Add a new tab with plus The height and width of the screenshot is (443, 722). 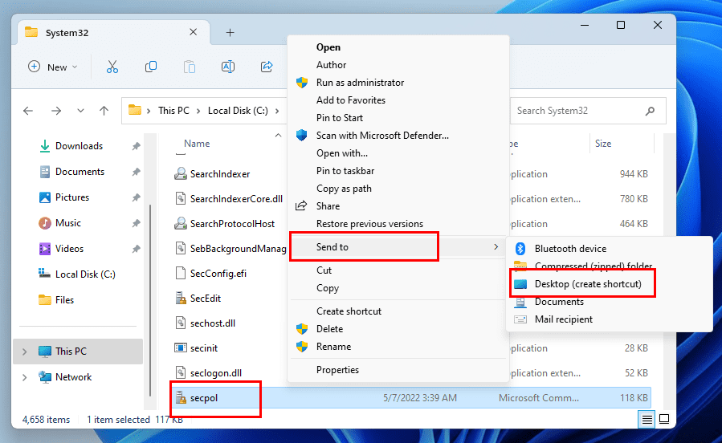(230, 33)
